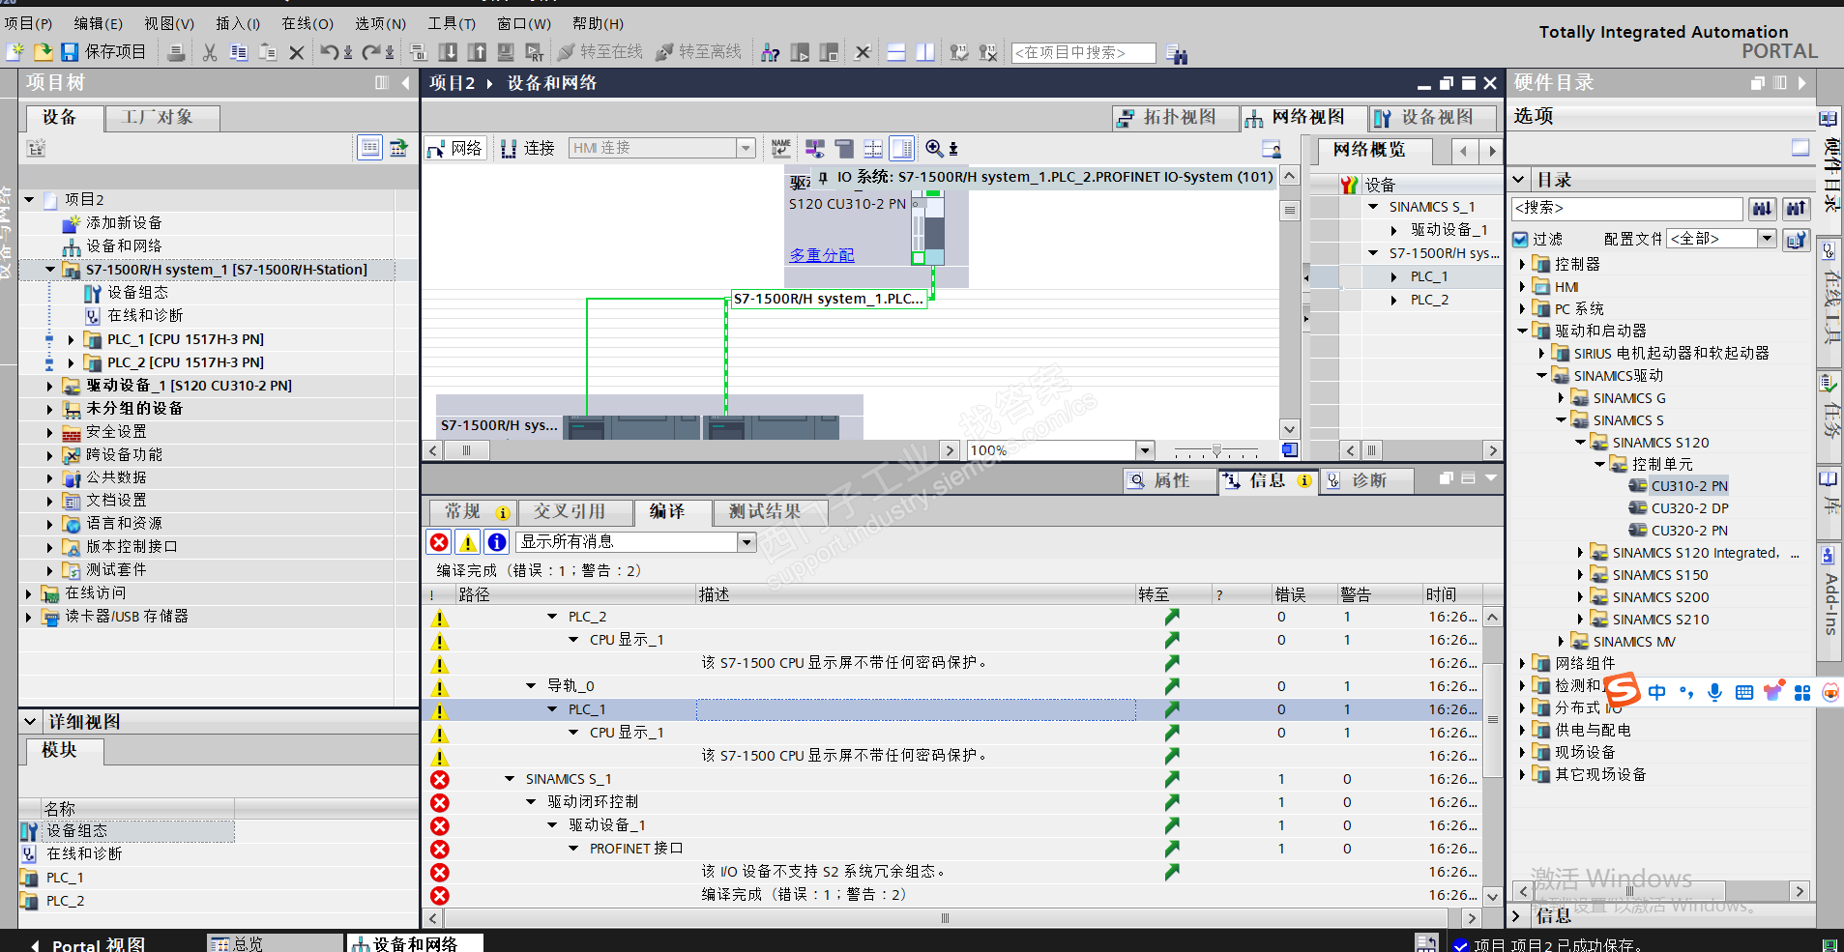The width and height of the screenshot is (1844, 952).
Task: Click the NAME assign device name icon
Action: [781, 148]
